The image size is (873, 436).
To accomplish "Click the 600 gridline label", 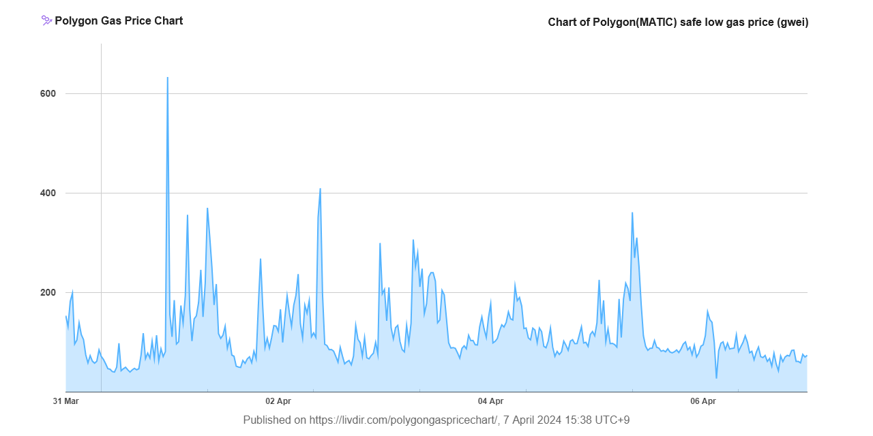I will pos(48,93).
